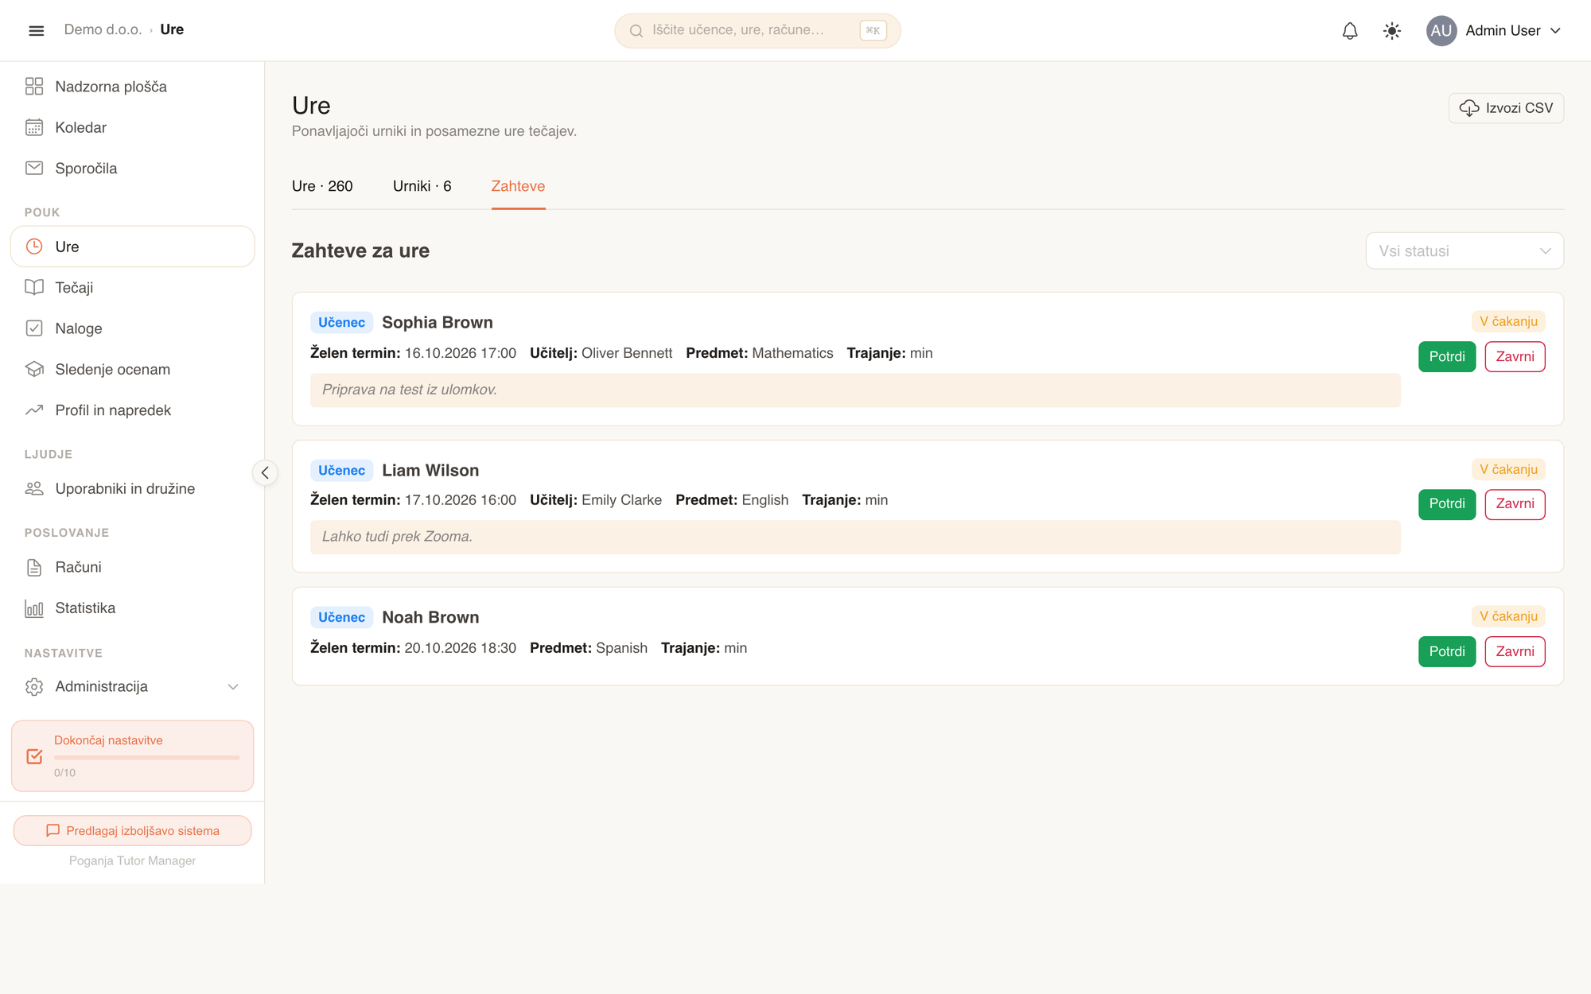Confirm Sophia Brown's request with Potrdi
Screen dimensions: 1591x994
(1447, 356)
